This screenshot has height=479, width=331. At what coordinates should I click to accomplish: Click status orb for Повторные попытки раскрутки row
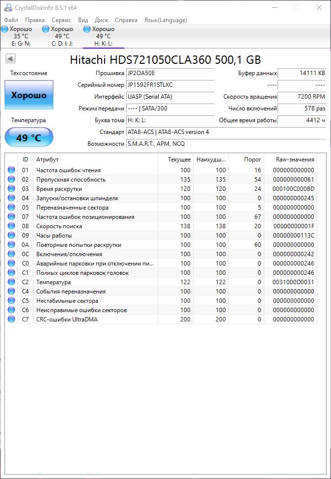coord(11,245)
